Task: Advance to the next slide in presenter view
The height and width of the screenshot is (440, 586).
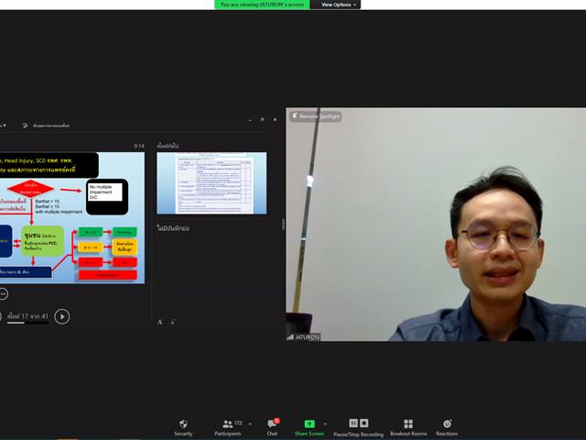Action: (x=62, y=317)
